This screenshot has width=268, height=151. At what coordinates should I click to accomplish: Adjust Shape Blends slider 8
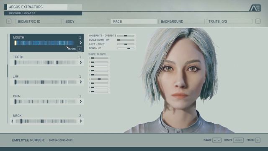(x=100, y=87)
